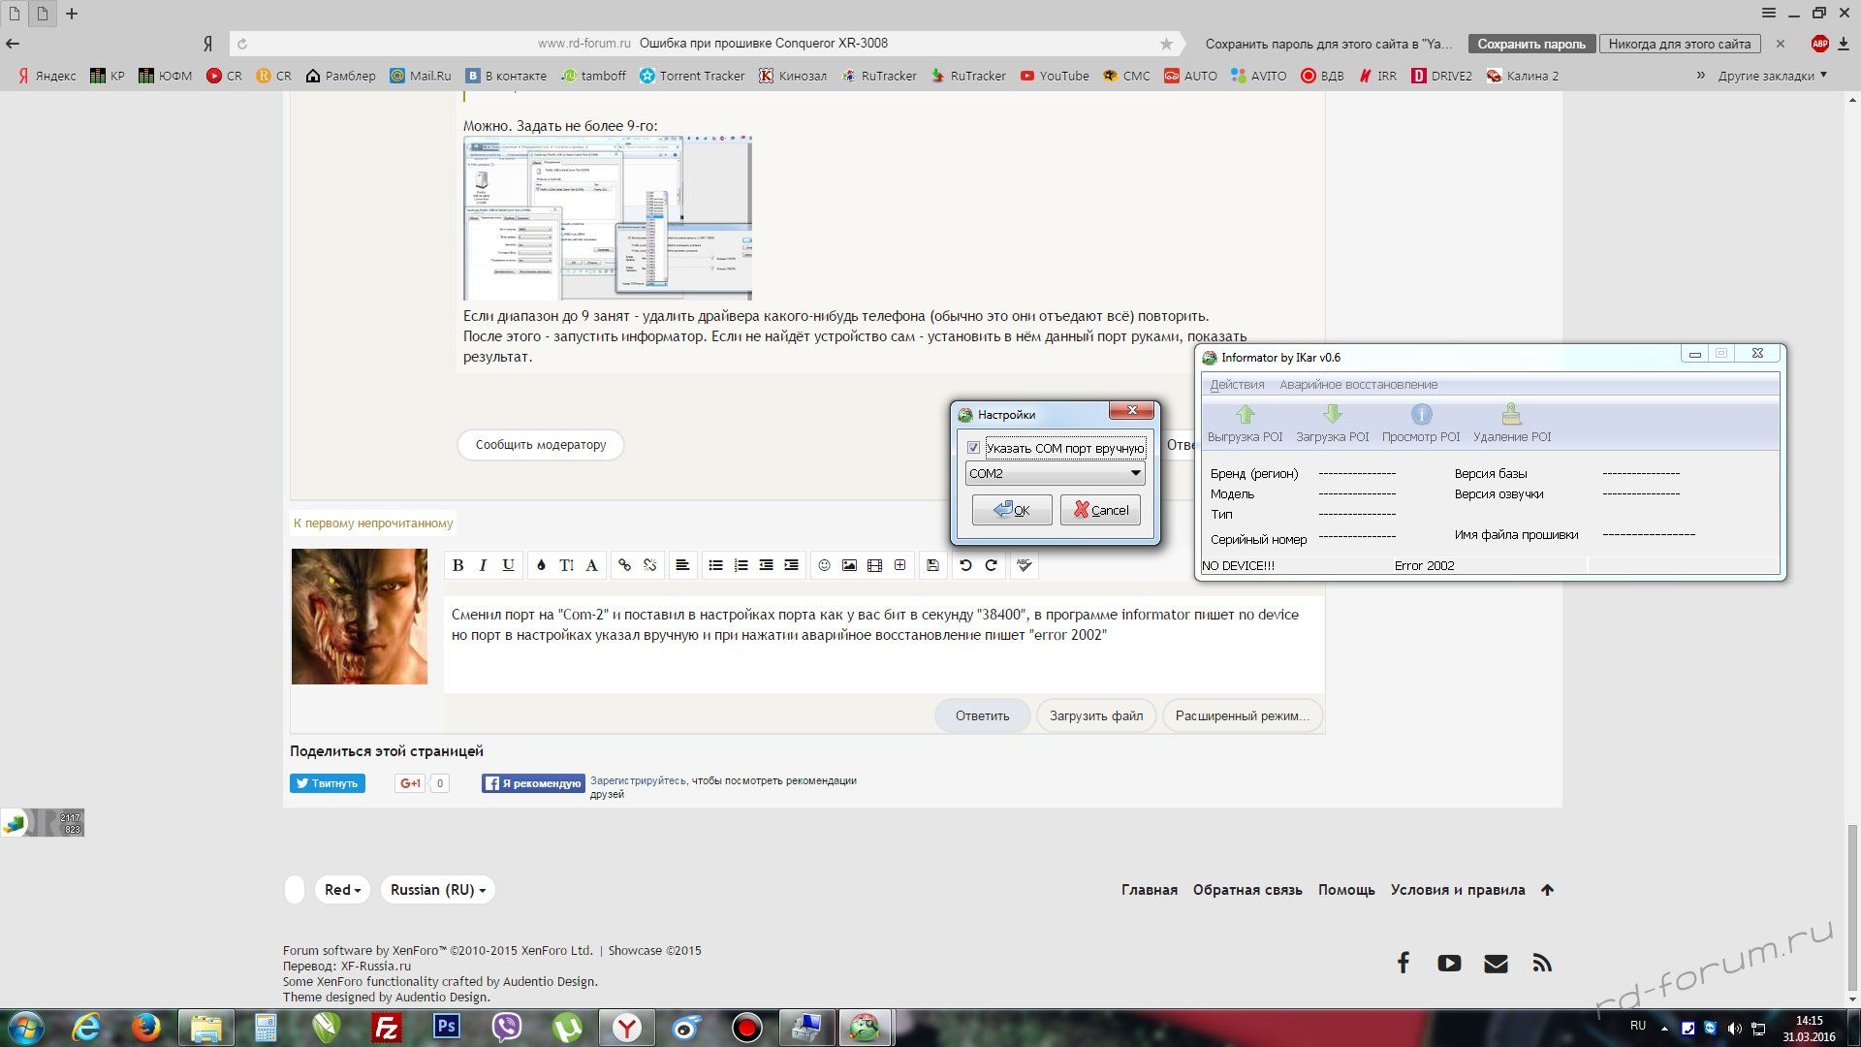
Task: Click the Удаление POI icon
Action: coord(1511,416)
